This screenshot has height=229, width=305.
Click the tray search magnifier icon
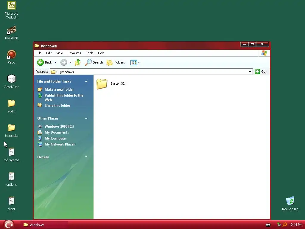(x=285, y=225)
